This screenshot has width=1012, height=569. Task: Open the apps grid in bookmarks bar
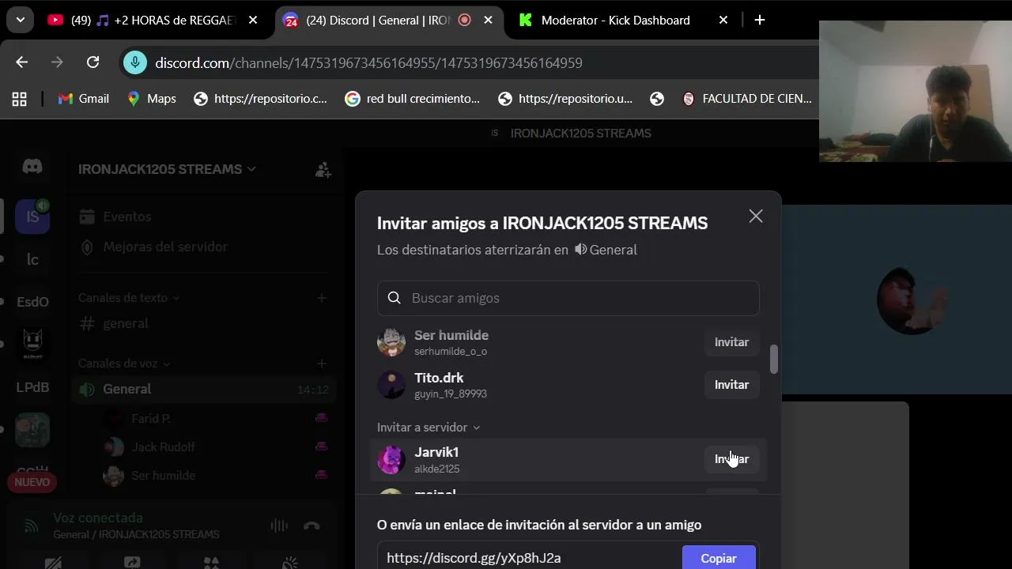click(19, 99)
